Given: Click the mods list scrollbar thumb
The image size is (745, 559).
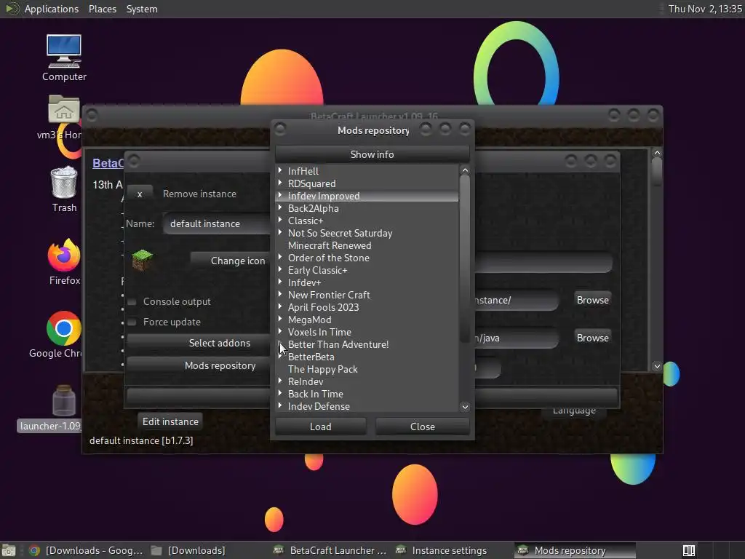Looking at the screenshot, I should coord(465,259).
